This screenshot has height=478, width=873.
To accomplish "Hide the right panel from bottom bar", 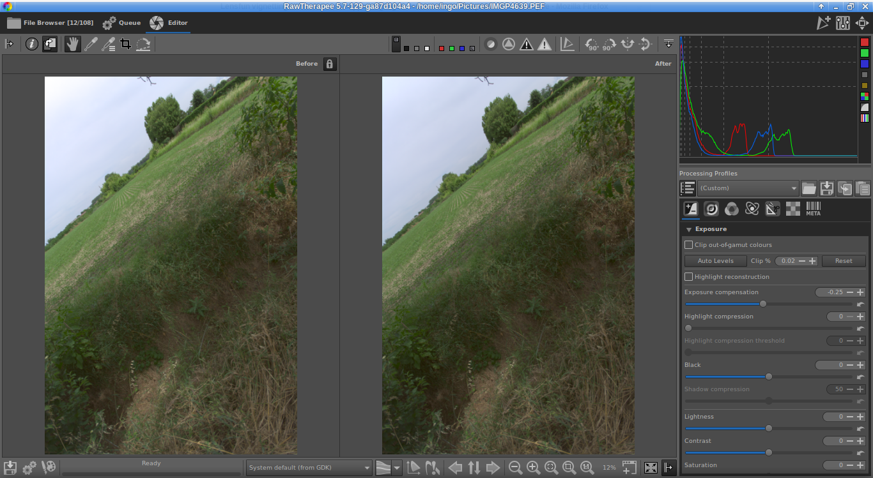I will pos(668,468).
